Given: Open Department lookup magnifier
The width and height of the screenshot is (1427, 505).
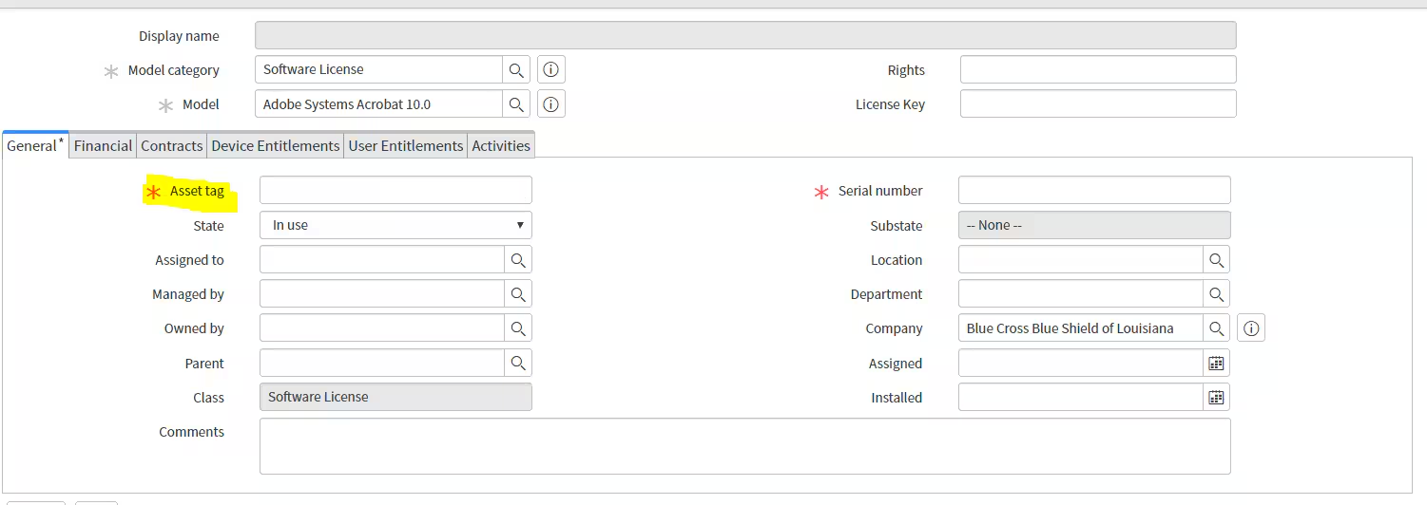Looking at the screenshot, I should pos(1217,294).
